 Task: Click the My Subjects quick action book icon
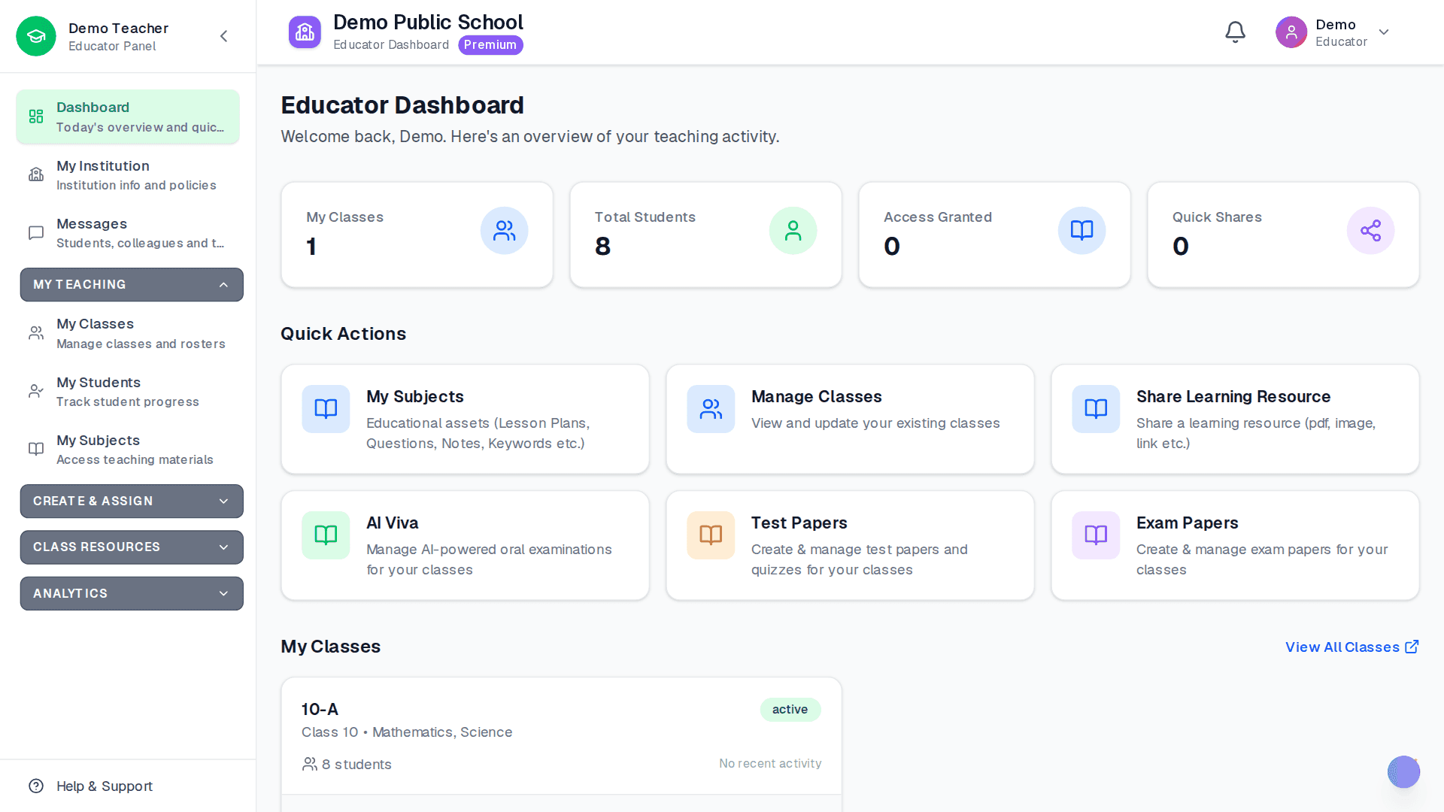tap(326, 409)
